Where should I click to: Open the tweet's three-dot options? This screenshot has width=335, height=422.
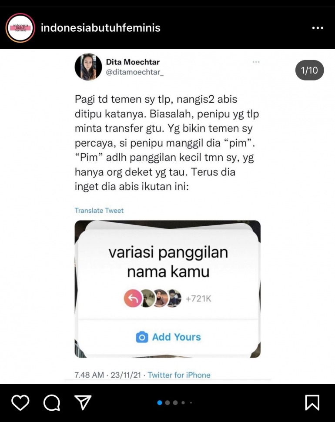pos(256,62)
